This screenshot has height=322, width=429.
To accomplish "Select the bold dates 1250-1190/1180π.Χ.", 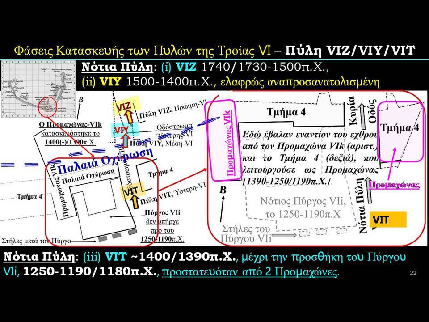I will pyautogui.click(x=90, y=272).
